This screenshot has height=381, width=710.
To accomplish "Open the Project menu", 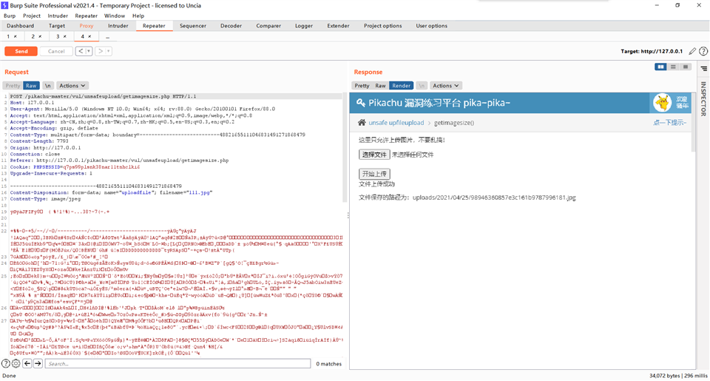I will pyautogui.click(x=32, y=16).
